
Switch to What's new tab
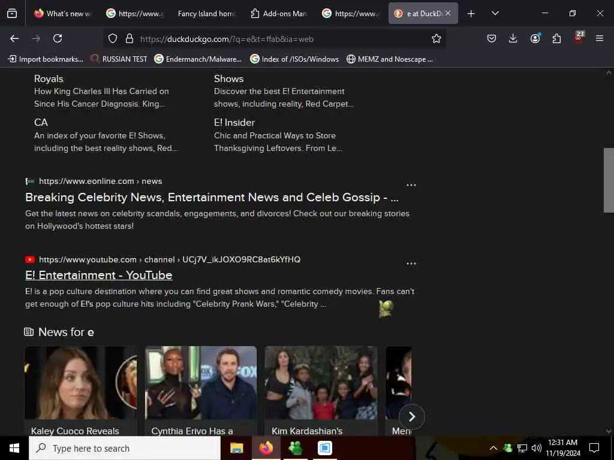coord(62,14)
